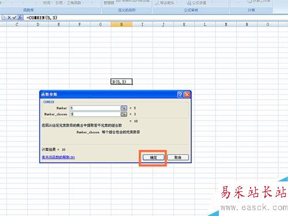The image size is (288, 216).
Task: Click the 管理器 button in the ribbon
Action: tap(109, 3)
